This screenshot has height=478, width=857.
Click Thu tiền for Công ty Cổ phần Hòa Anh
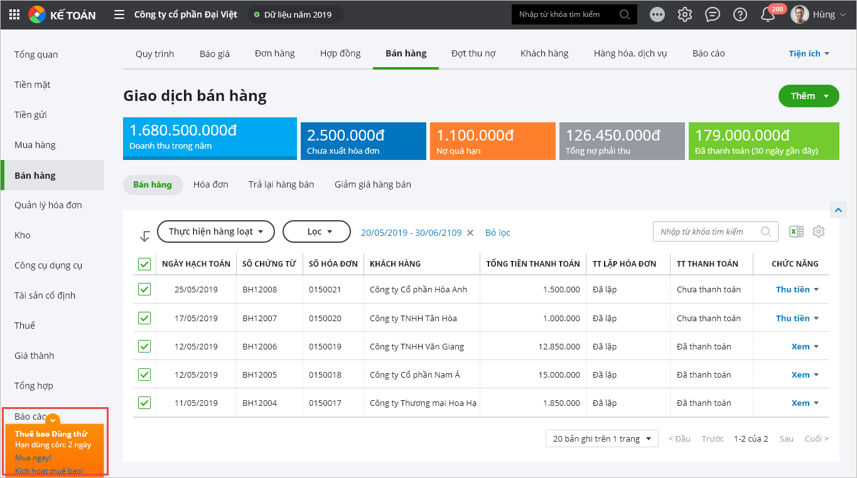pyautogui.click(x=792, y=289)
